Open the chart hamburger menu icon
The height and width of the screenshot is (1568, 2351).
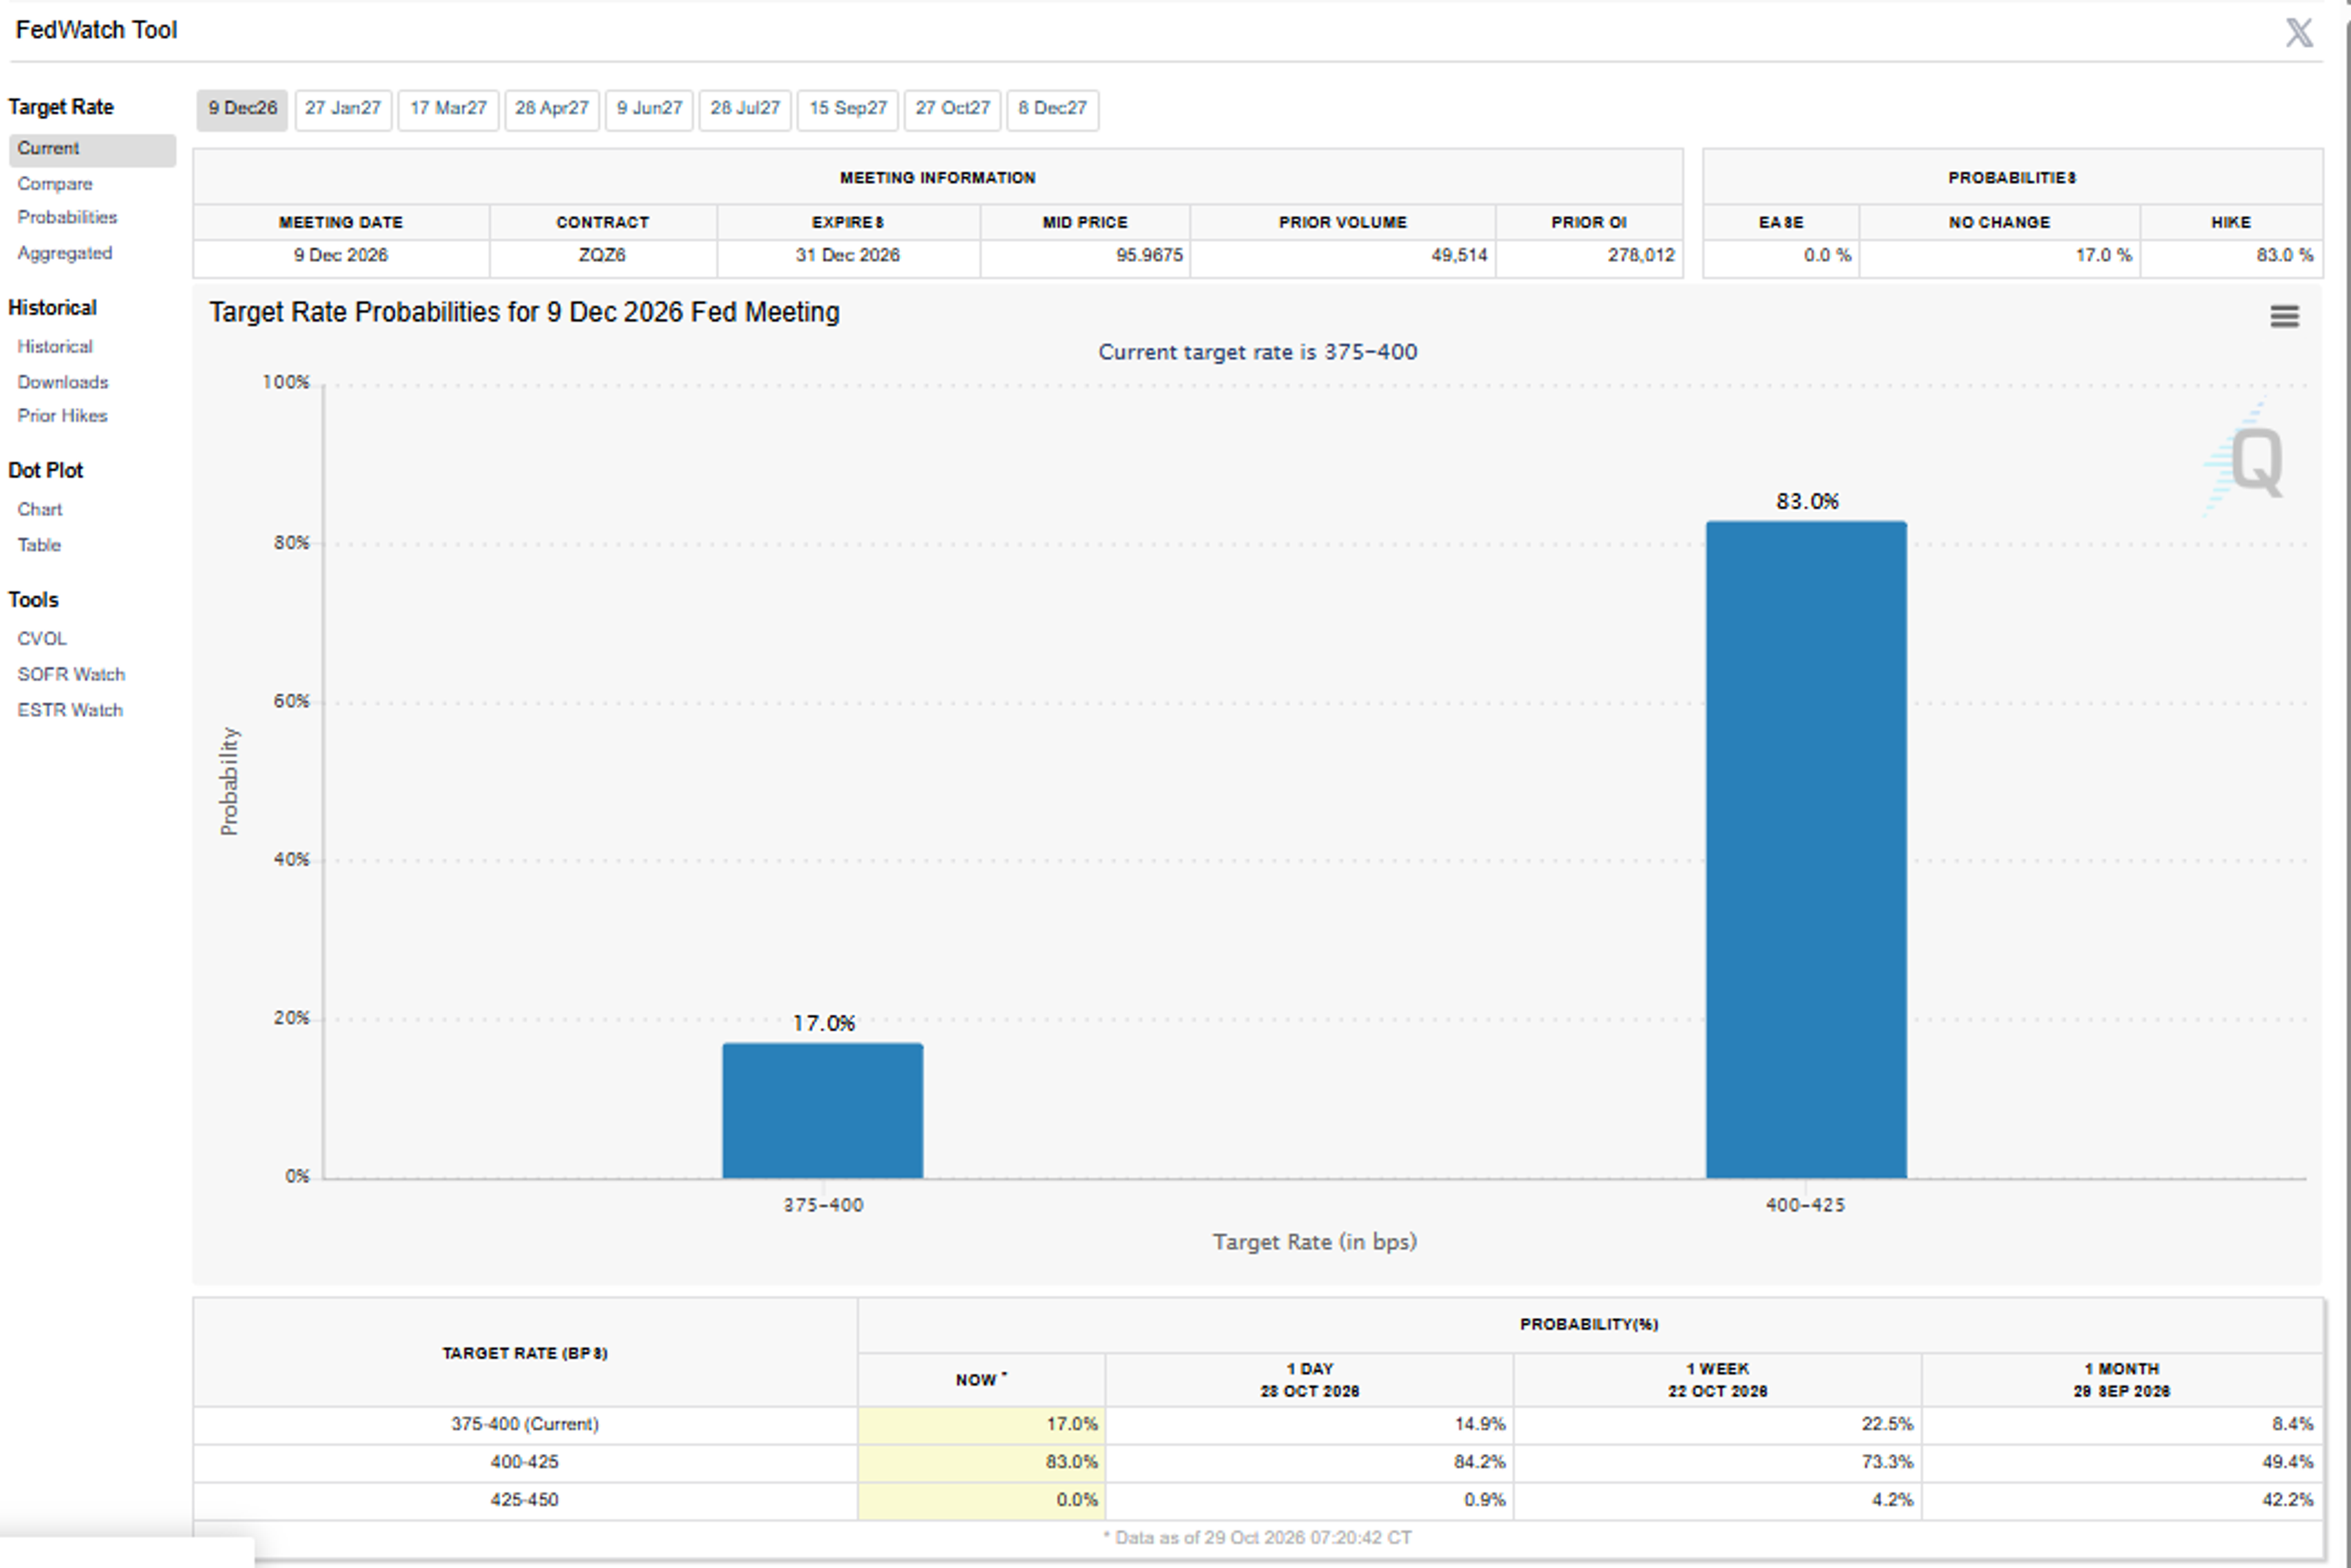[x=2284, y=316]
